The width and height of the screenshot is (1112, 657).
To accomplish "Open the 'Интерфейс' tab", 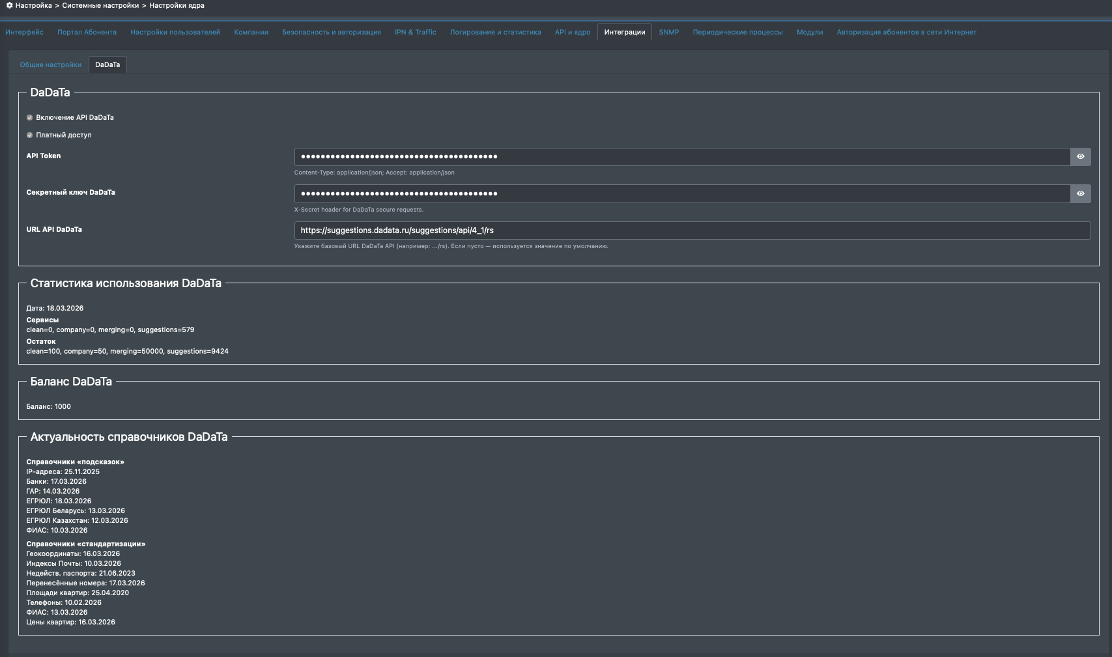I will coord(25,32).
